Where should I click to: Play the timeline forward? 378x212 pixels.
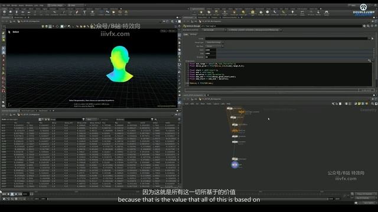[16, 194]
